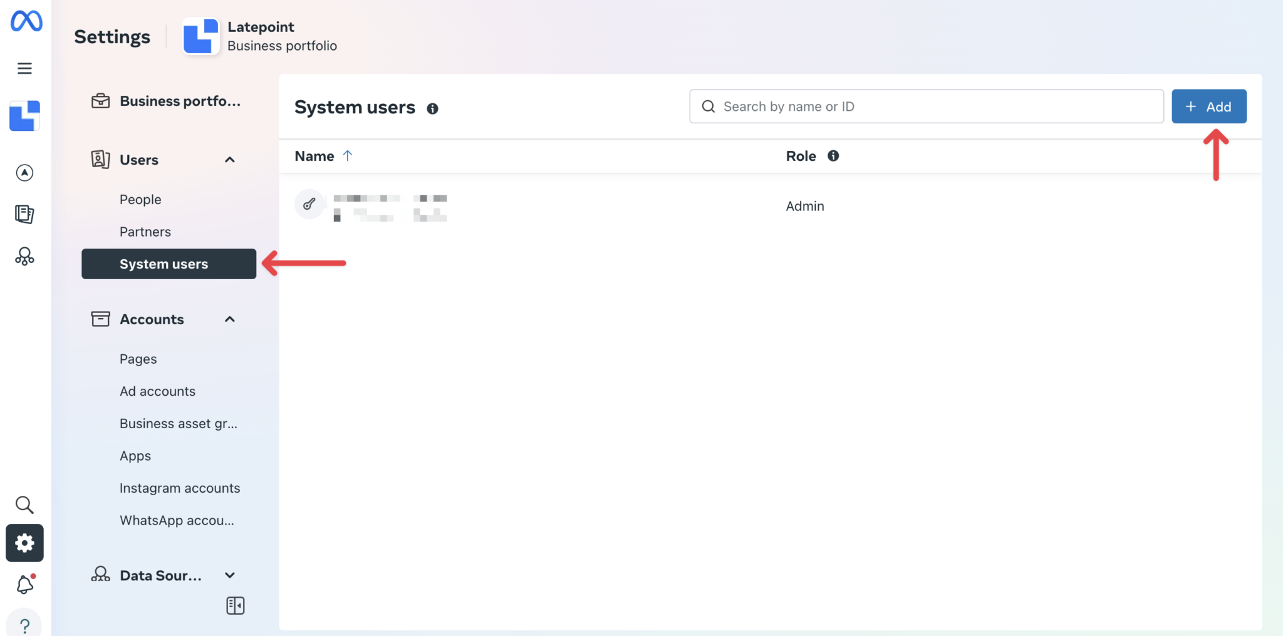Click the key icon next to the admin user
The image size is (1283, 636).
309,204
